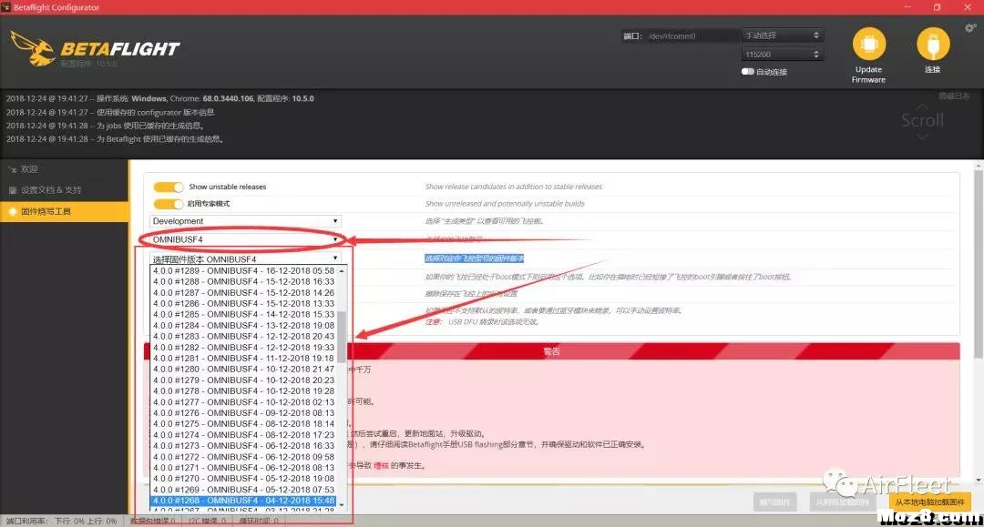
Task: Select firmware 4.0.0 #1277 10-12-2018 02:13
Action: [x=243, y=402]
